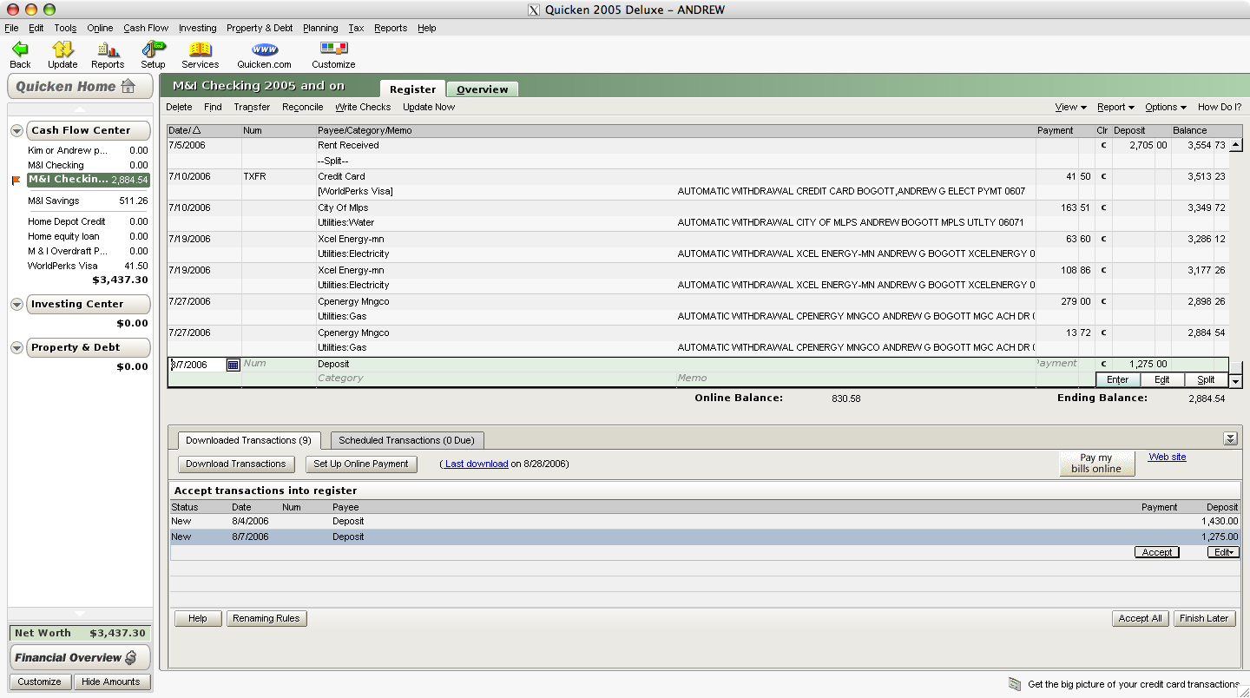Click the Edit button in the register entry
The height and width of the screenshot is (698, 1250).
[x=1162, y=379]
